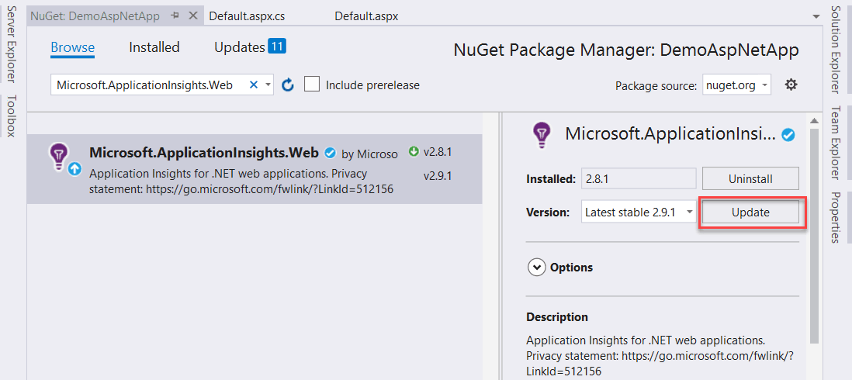
Task: Open the document tab overflow dropdown arrow
Action: click(816, 17)
